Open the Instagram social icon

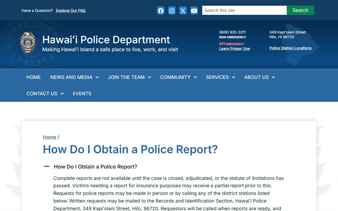(x=172, y=11)
